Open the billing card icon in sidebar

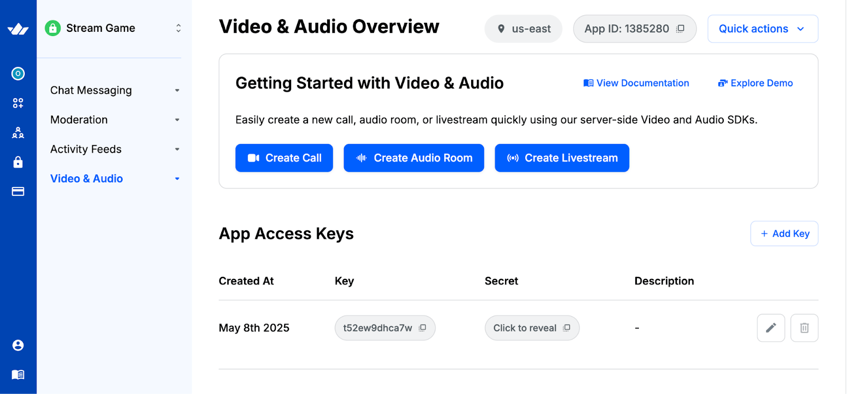point(18,192)
